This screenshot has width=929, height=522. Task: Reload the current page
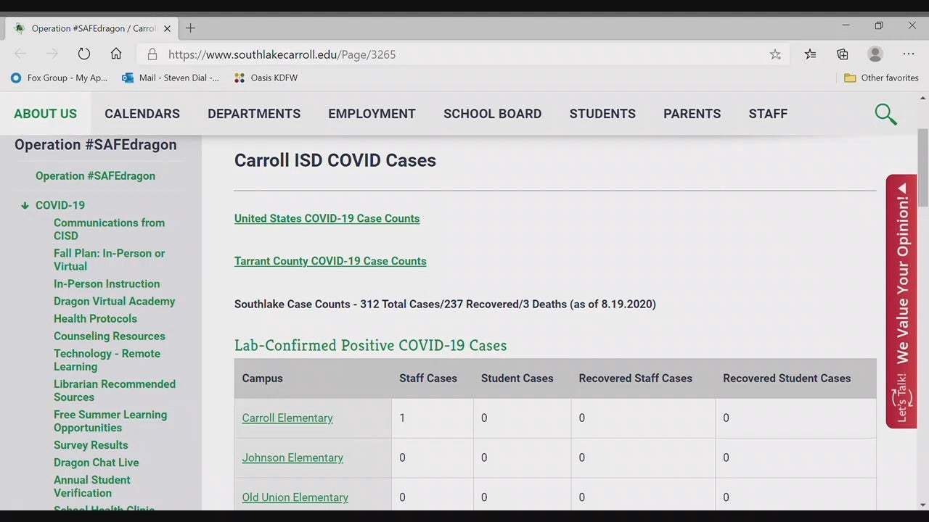coord(83,54)
